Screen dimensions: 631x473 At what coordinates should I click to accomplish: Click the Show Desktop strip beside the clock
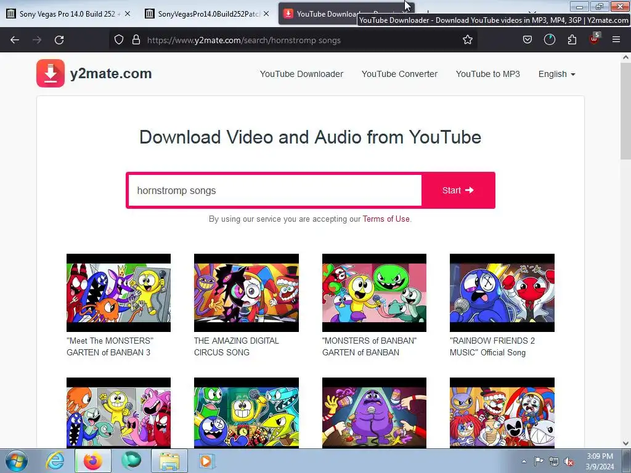pyautogui.click(x=627, y=461)
